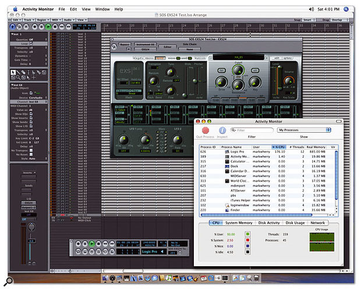
Task: Select the Pencil tool in toolbox
Action: (x=18, y=72)
